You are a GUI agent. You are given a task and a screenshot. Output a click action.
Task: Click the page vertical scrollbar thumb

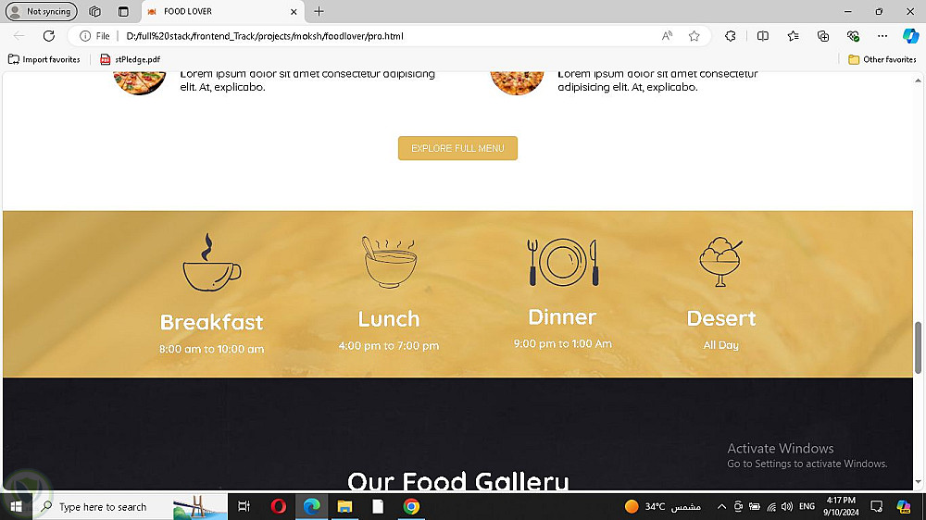pos(918,348)
